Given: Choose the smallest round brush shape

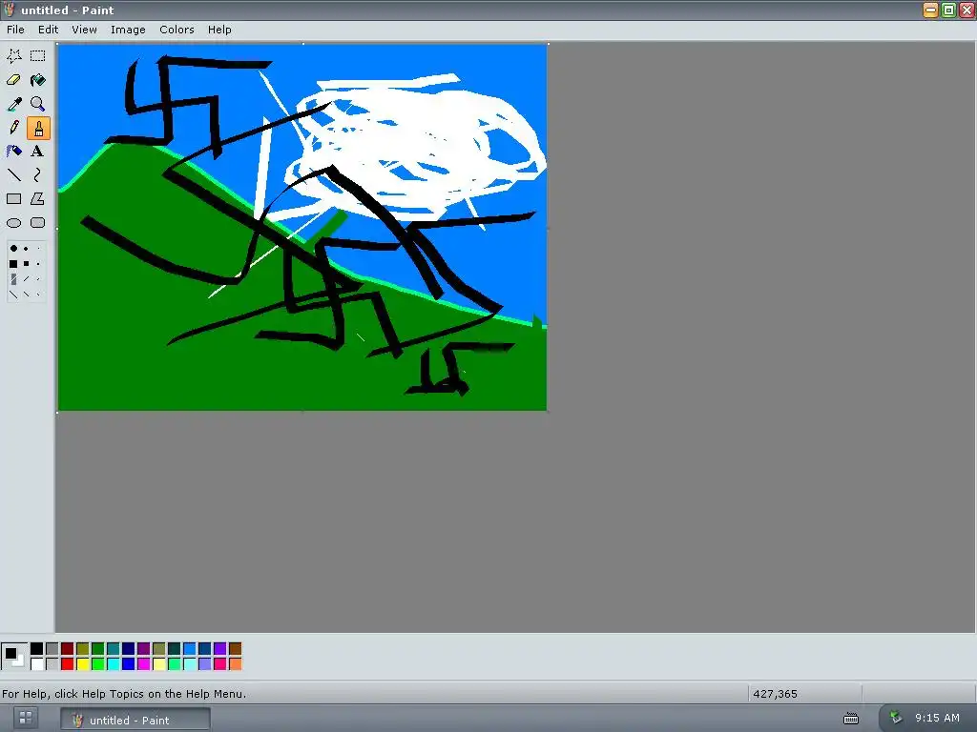Looking at the screenshot, I should pos(38,249).
